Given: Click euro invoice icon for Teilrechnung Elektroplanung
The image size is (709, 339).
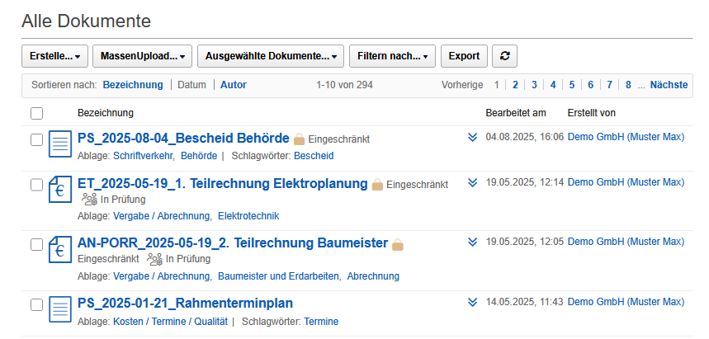Looking at the screenshot, I should (60, 190).
